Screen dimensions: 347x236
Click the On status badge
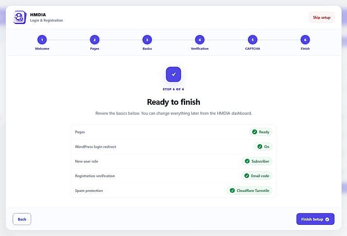pos(263,146)
